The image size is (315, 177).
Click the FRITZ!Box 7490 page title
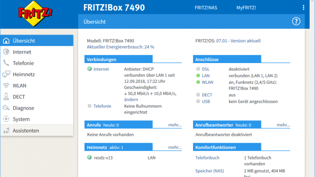(x=114, y=8)
